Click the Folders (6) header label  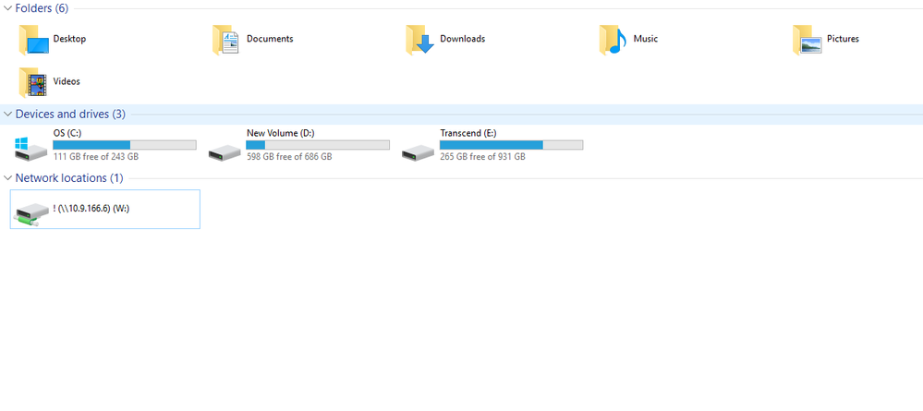point(42,8)
